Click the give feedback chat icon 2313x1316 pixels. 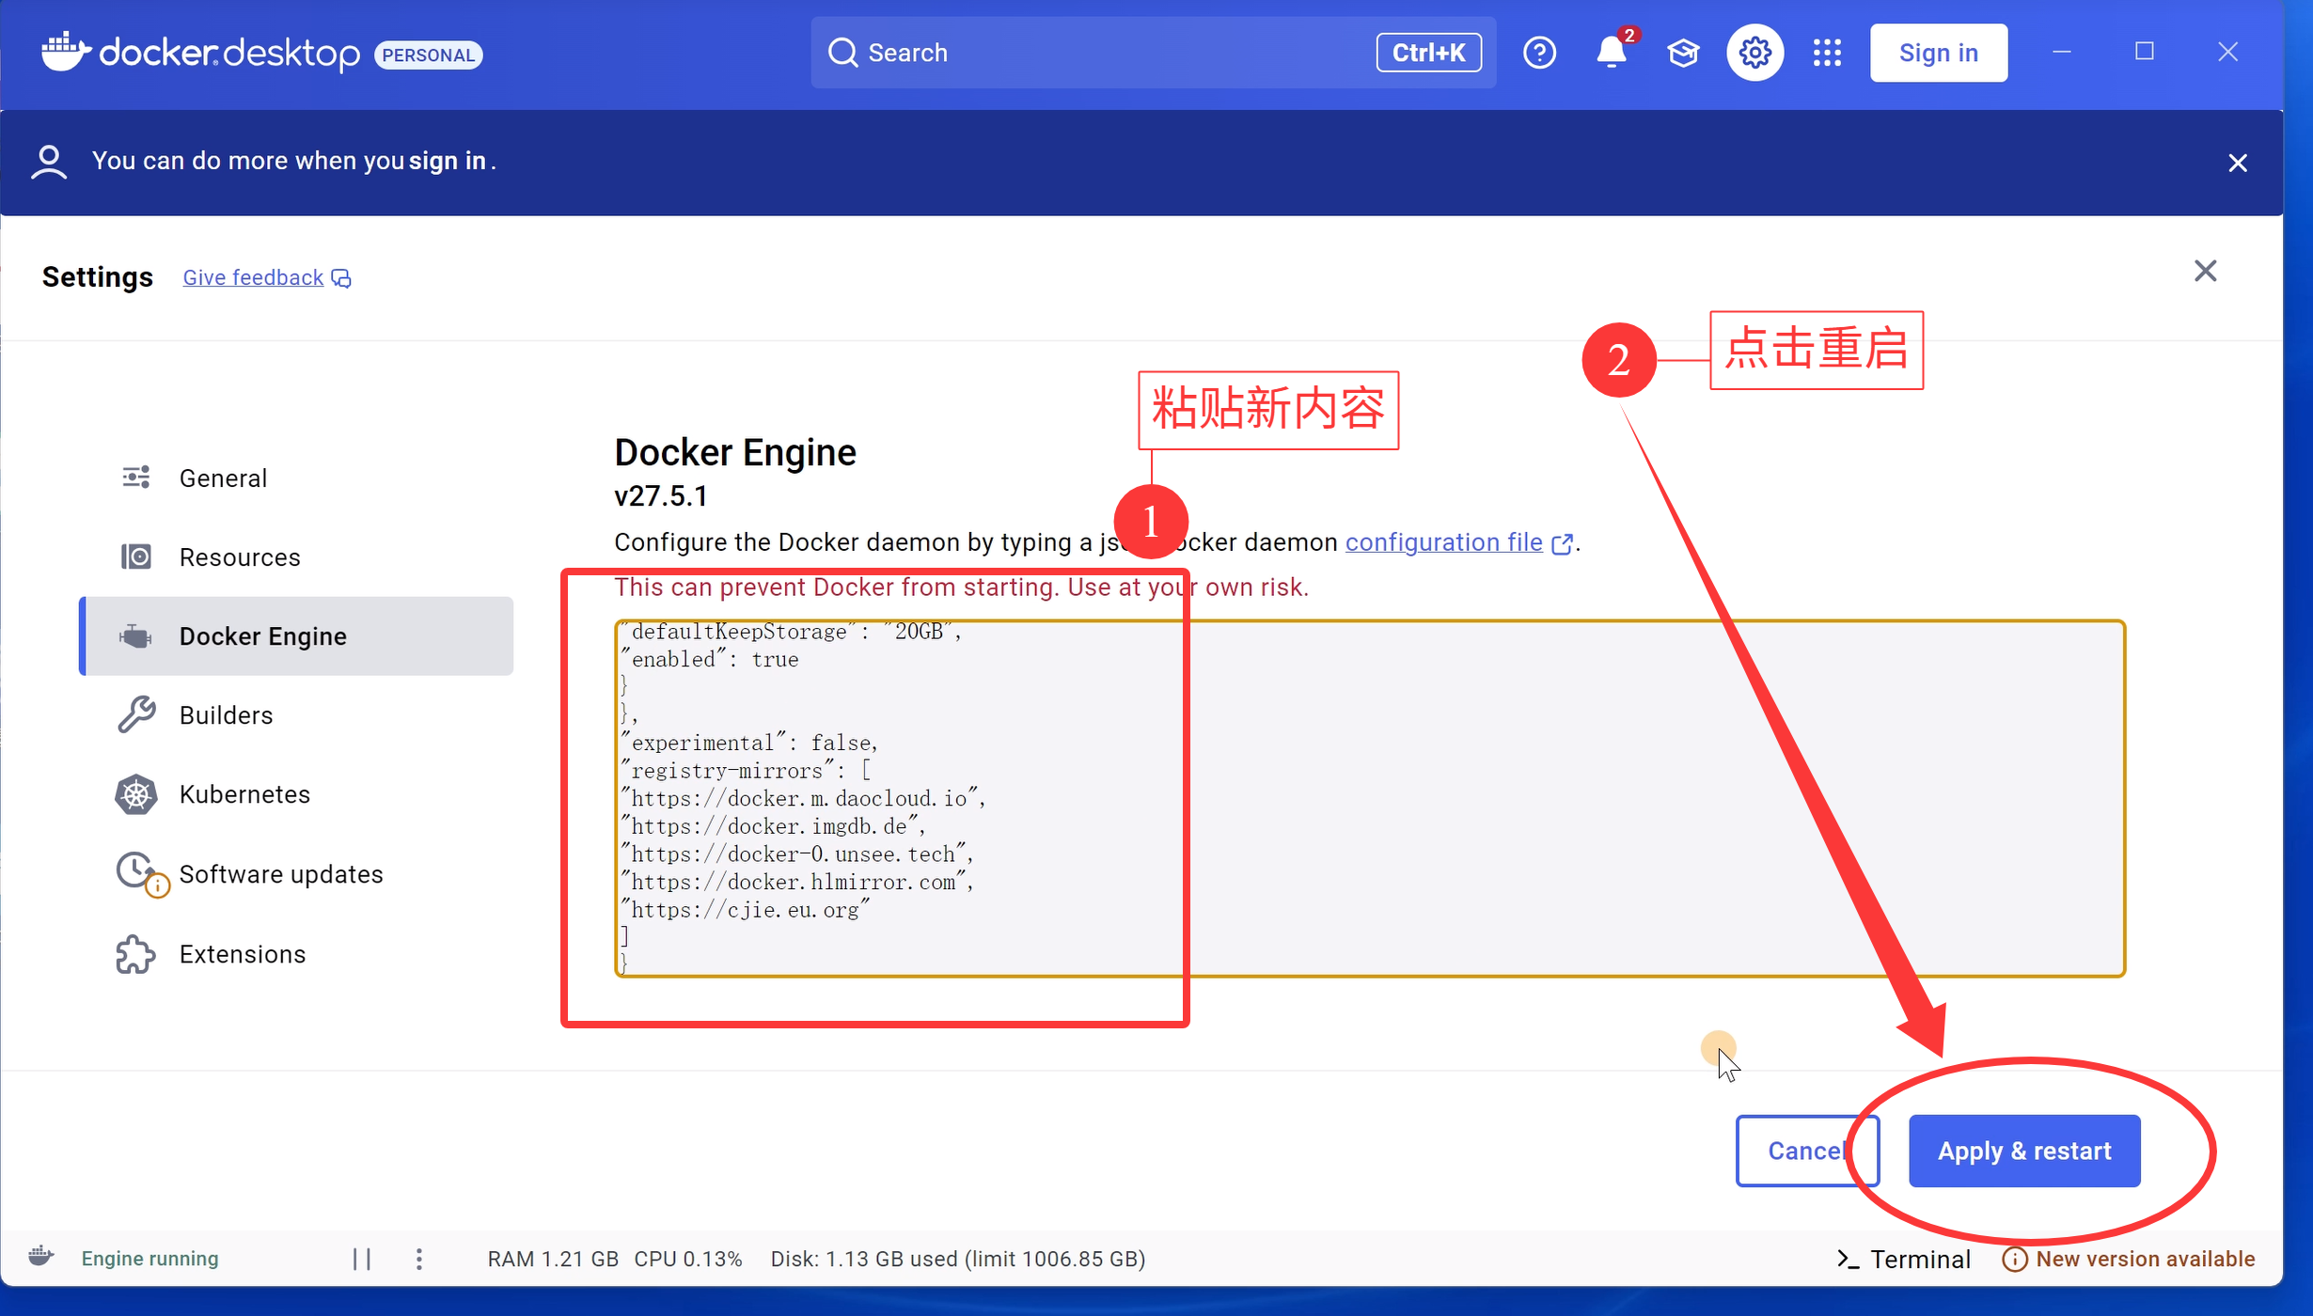pos(342,278)
